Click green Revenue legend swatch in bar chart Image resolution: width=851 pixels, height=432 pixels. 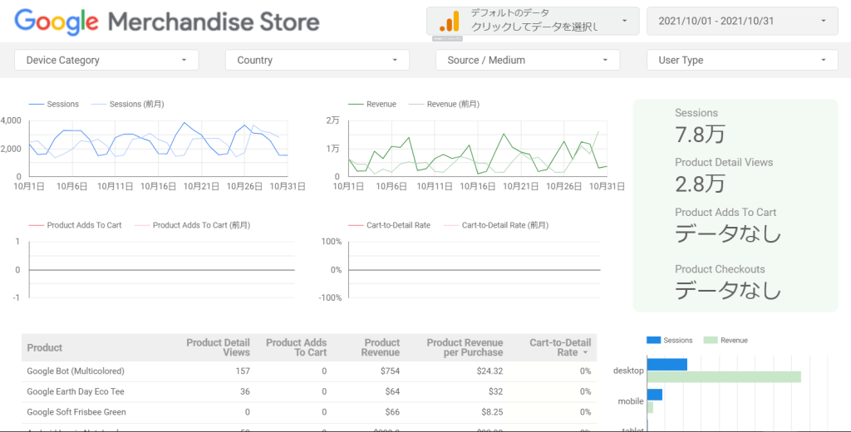(x=711, y=341)
